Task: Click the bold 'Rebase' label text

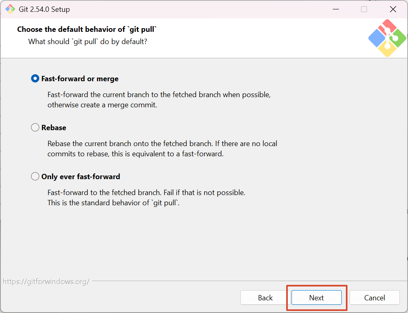Action: (x=54, y=128)
